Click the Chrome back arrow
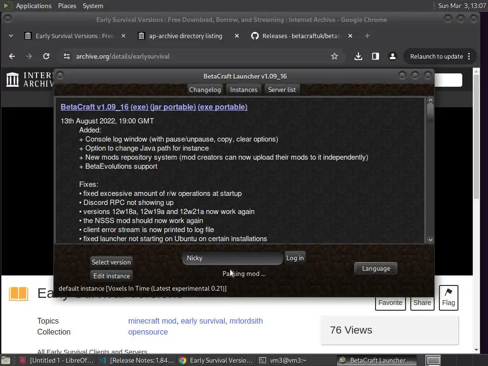 pos(12,56)
